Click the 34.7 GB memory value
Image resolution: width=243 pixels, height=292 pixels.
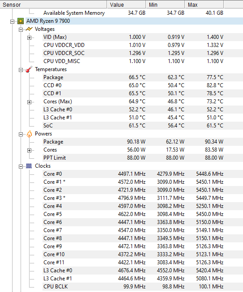[136, 13]
